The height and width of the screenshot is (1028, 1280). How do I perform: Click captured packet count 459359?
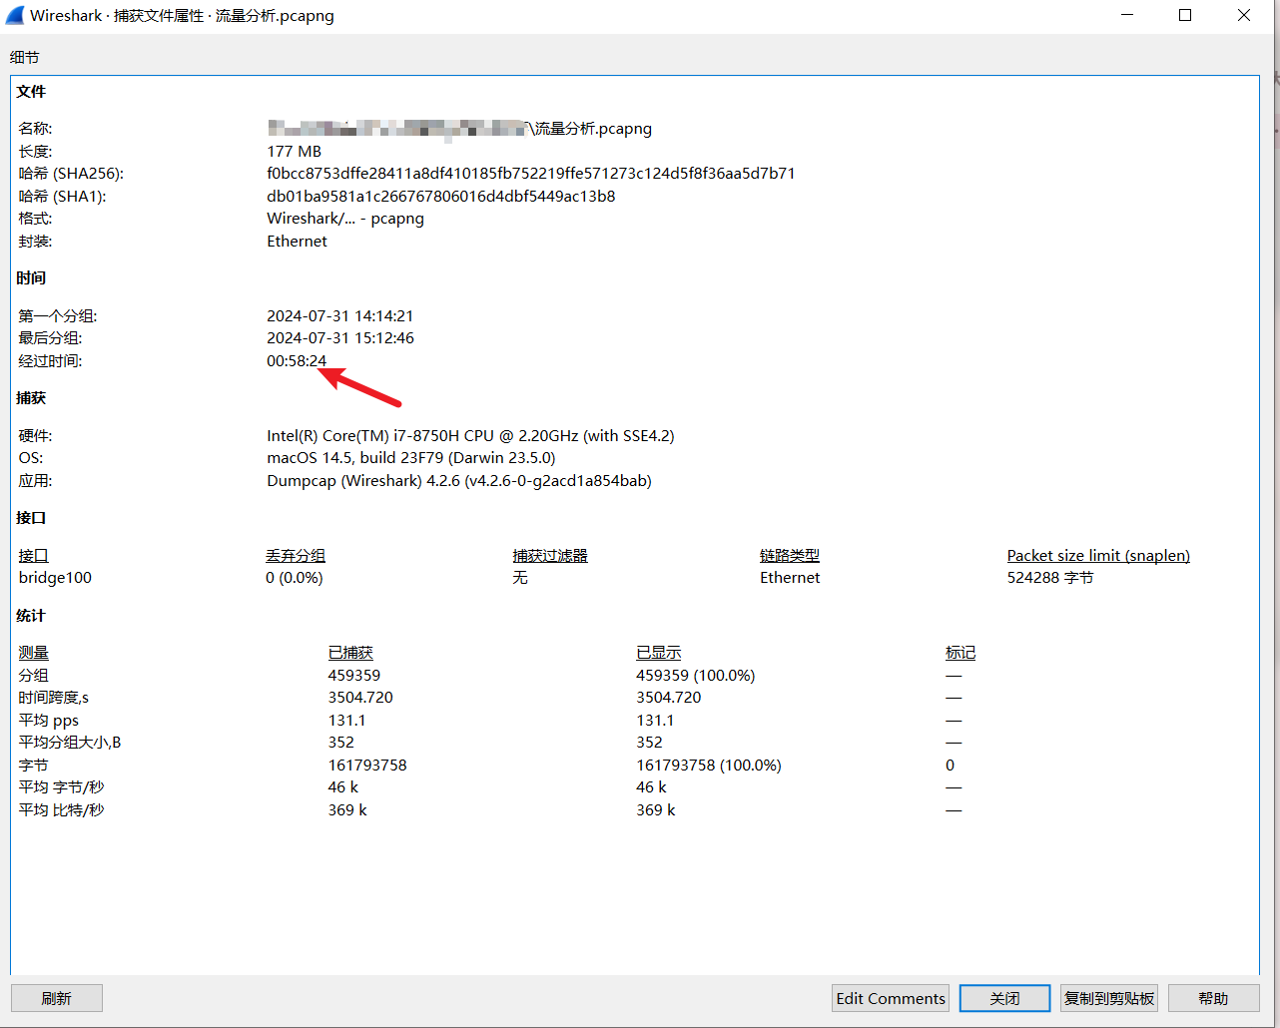point(354,676)
